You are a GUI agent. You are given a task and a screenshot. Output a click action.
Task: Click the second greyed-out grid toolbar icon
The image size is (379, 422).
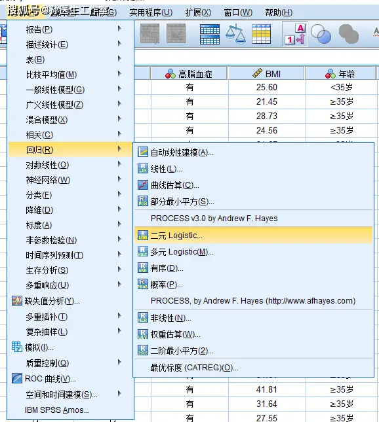[x=176, y=34]
